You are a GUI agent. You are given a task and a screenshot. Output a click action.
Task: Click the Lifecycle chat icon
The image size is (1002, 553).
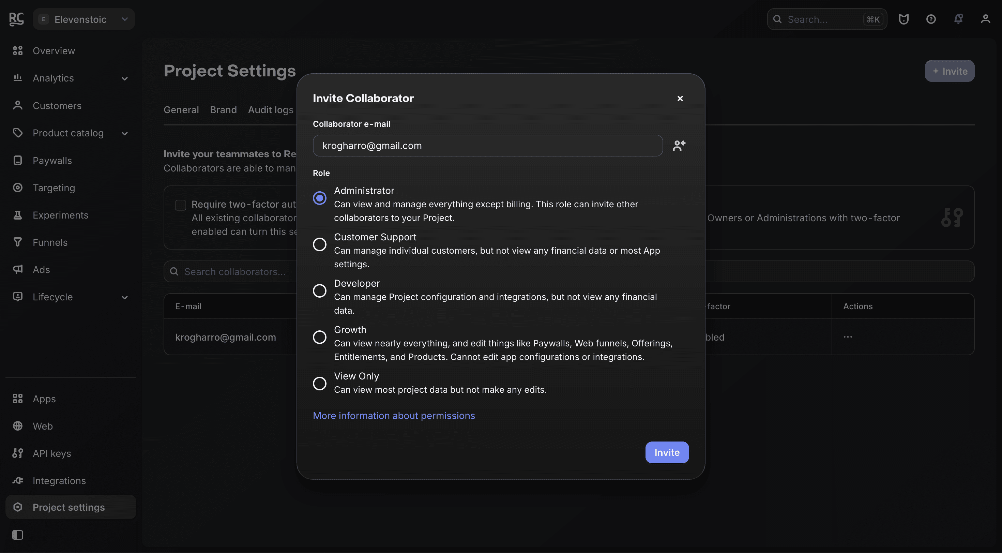click(x=17, y=297)
